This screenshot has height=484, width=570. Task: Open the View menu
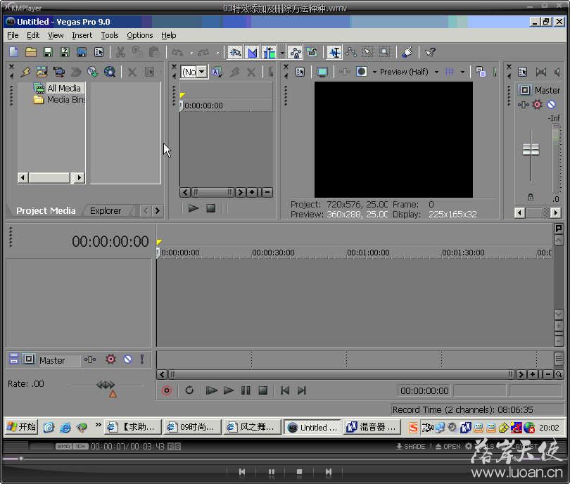tap(56, 35)
